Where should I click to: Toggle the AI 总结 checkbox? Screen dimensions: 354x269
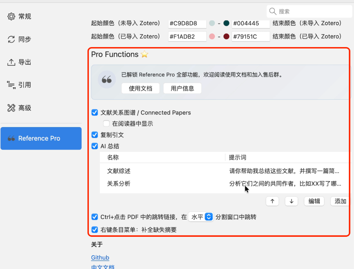[x=95, y=146]
